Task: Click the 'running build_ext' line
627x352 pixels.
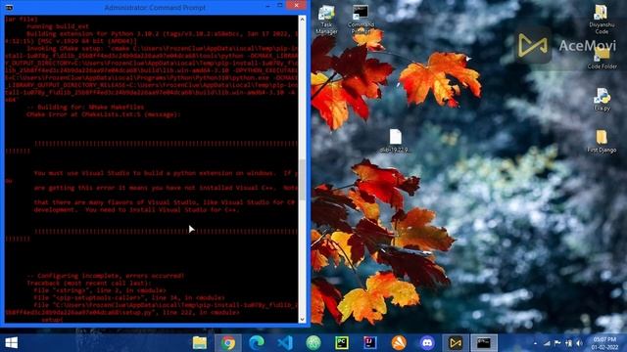Action: point(58,26)
